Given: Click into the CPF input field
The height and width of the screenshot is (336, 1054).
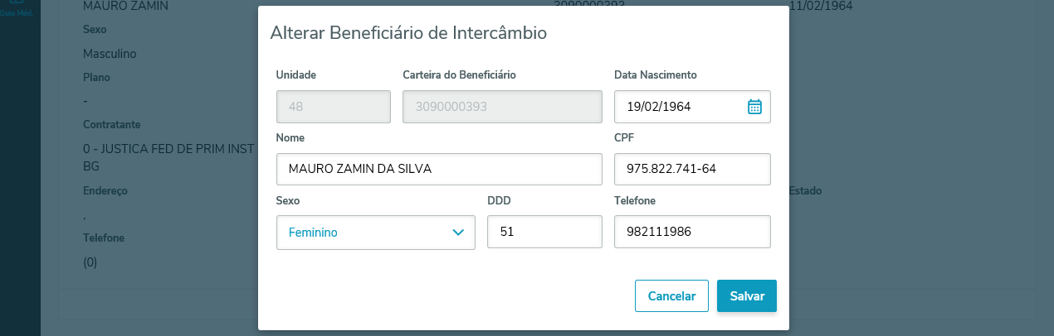Looking at the screenshot, I should [692, 169].
